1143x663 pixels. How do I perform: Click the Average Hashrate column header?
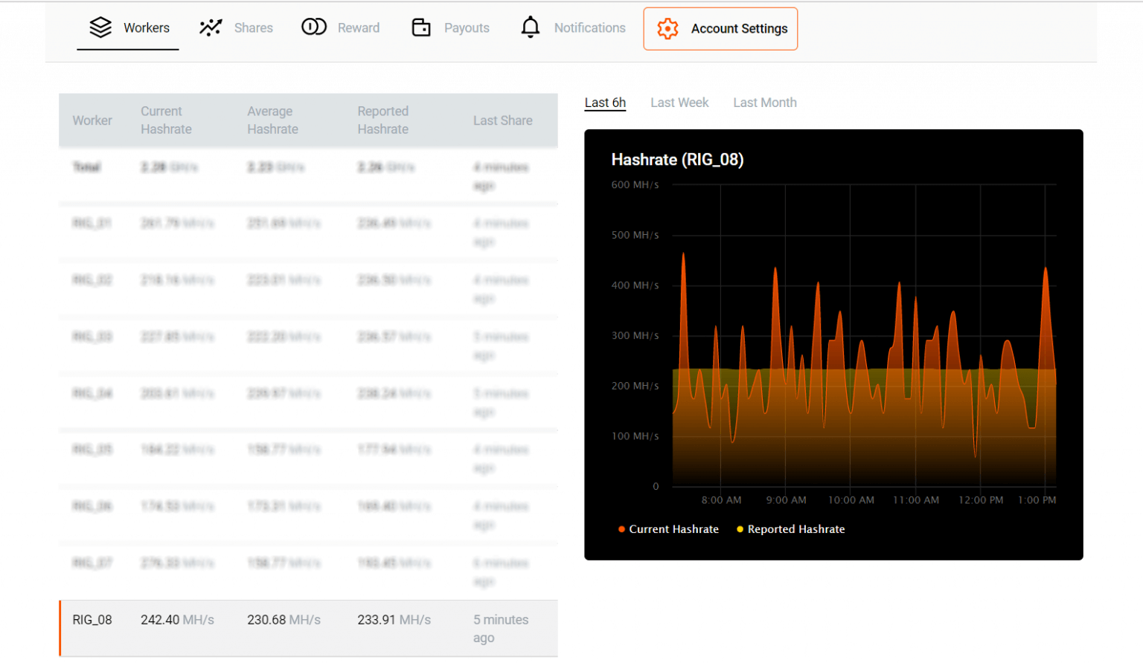272,120
